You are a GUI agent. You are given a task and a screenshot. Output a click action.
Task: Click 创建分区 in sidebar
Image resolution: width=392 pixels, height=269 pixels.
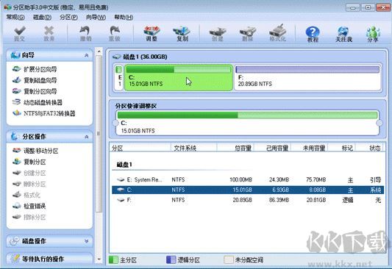click(x=29, y=173)
